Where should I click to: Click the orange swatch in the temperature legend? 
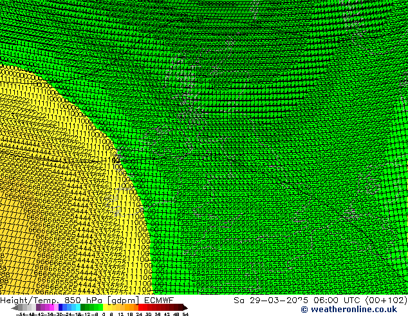tap(132, 307)
